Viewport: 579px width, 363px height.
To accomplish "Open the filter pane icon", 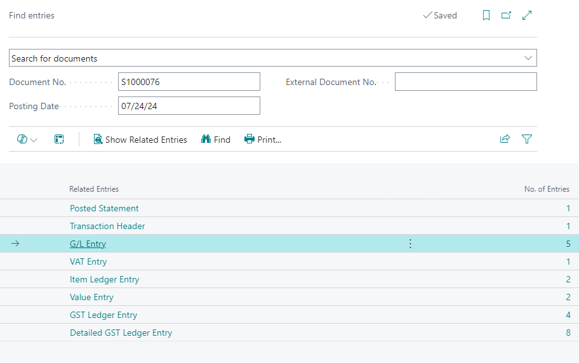I will point(526,139).
